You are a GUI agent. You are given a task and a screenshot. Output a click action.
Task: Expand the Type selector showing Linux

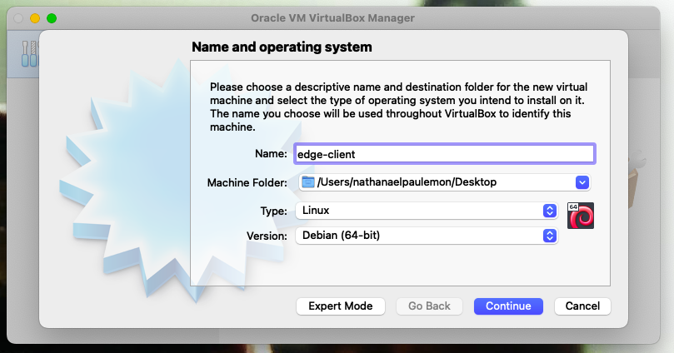[427, 211]
